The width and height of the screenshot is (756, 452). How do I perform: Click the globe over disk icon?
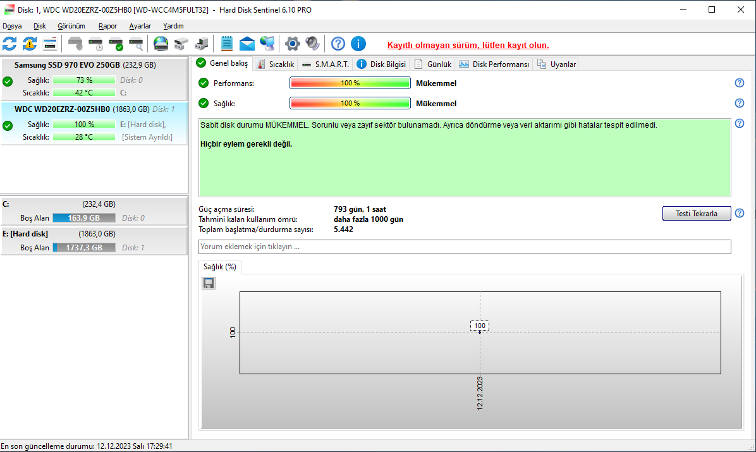(x=161, y=44)
